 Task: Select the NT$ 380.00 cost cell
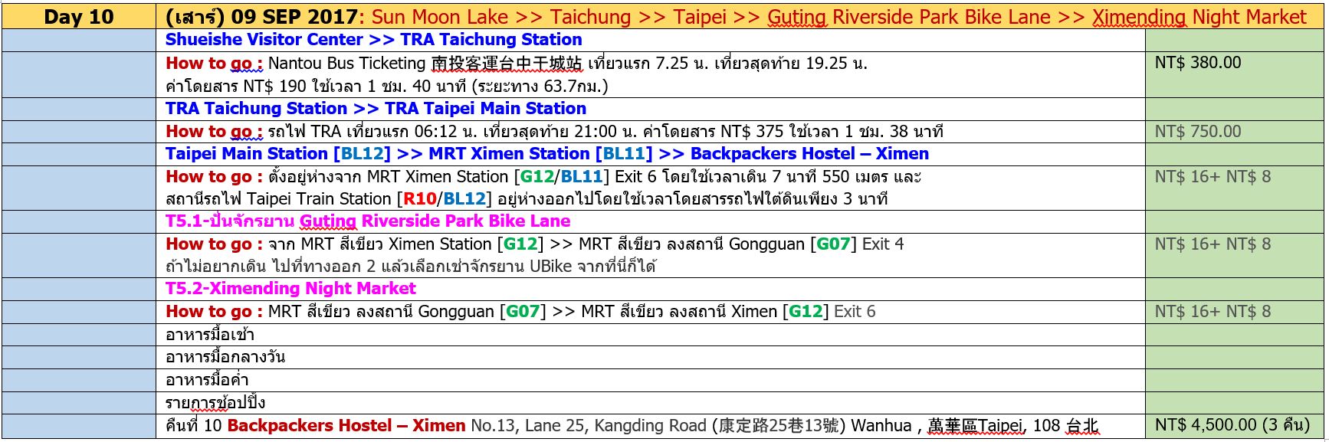[x=1235, y=75]
